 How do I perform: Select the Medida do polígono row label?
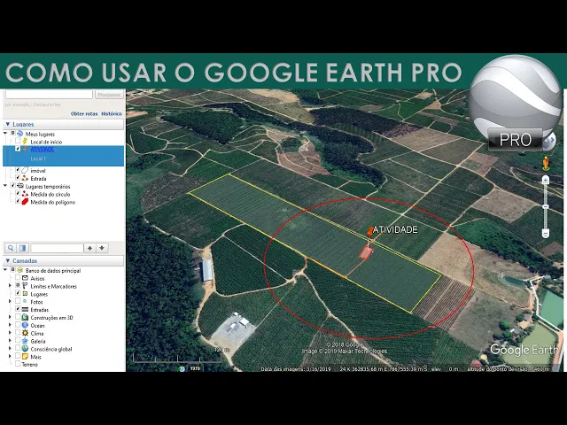pyautogui.click(x=53, y=202)
